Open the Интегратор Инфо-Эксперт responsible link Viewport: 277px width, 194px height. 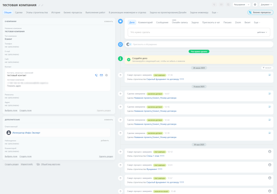pyautogui.click(x=26, y=133)
